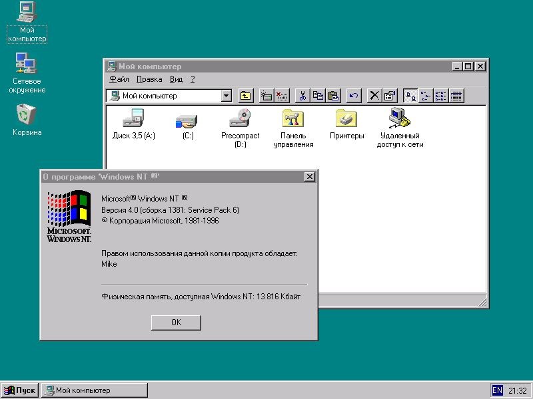Click the Microsoft Windows NT logo image
The height and width of the screenshot is (399, 533).
(x=69, y=216)
